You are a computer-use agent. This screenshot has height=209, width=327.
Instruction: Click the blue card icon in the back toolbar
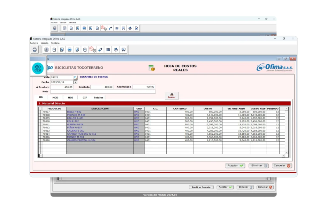(84, 28)
